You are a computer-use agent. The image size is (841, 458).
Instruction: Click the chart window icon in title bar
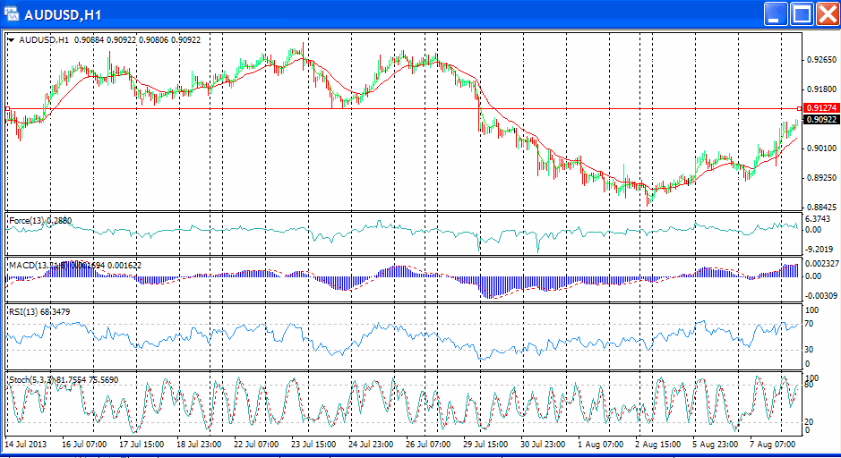coord(12,14)
